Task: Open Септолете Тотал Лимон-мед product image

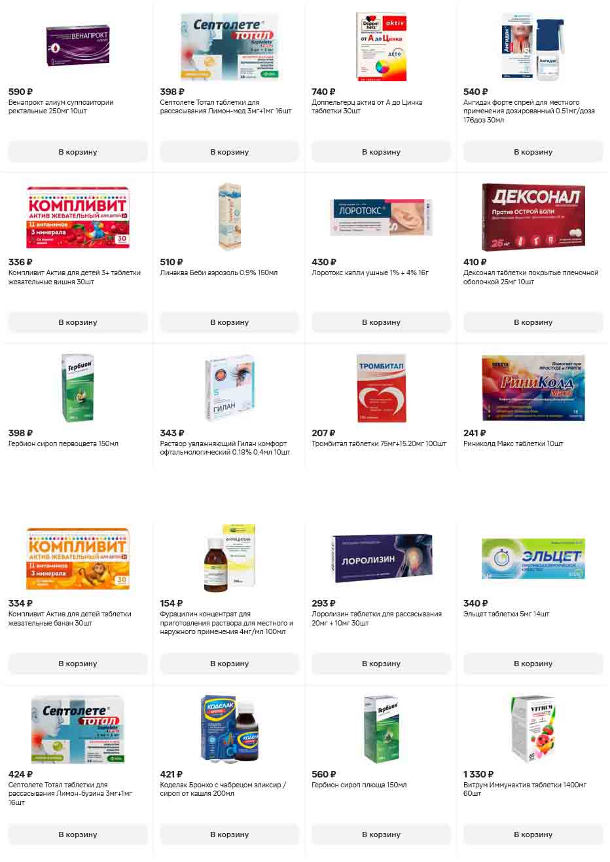Action: [230, 47]
